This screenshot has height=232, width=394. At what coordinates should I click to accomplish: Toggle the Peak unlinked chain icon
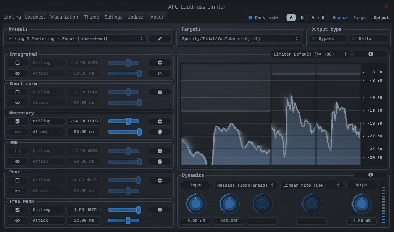pos(18,191)
